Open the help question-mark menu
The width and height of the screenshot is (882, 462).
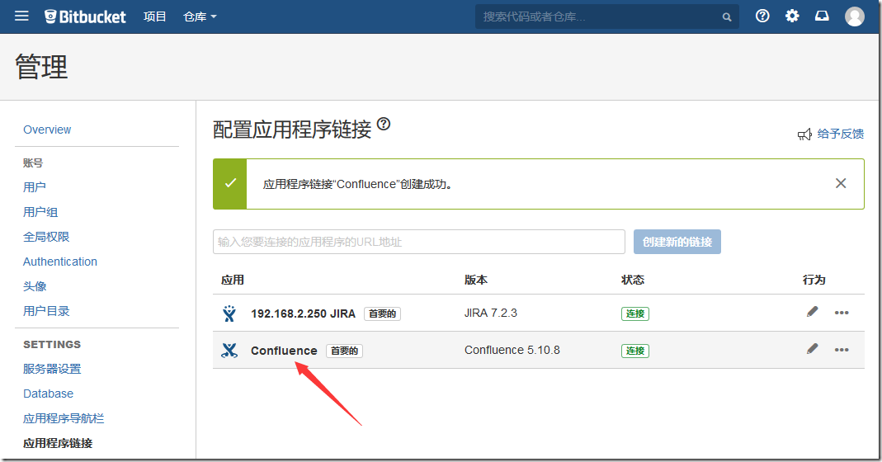(762, 16)
